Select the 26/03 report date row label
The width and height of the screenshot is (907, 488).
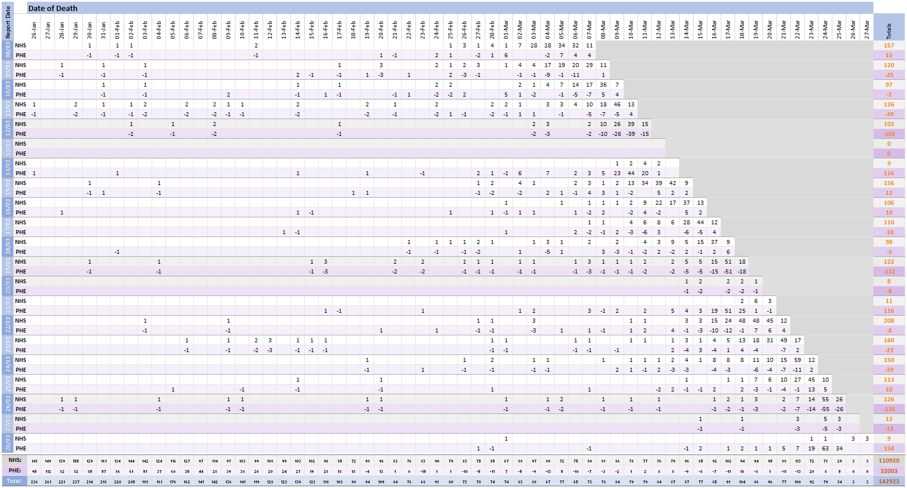tap(8, 404)
